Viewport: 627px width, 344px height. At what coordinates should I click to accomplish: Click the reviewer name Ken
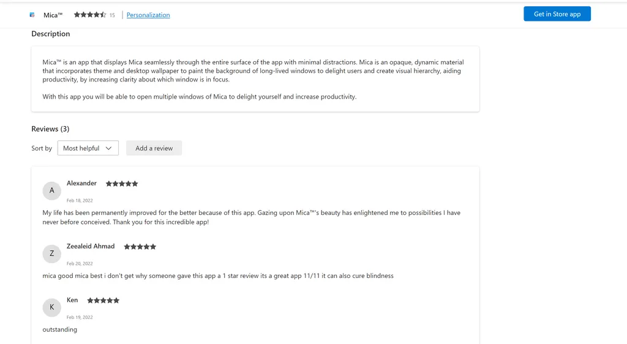pos(72,300)
